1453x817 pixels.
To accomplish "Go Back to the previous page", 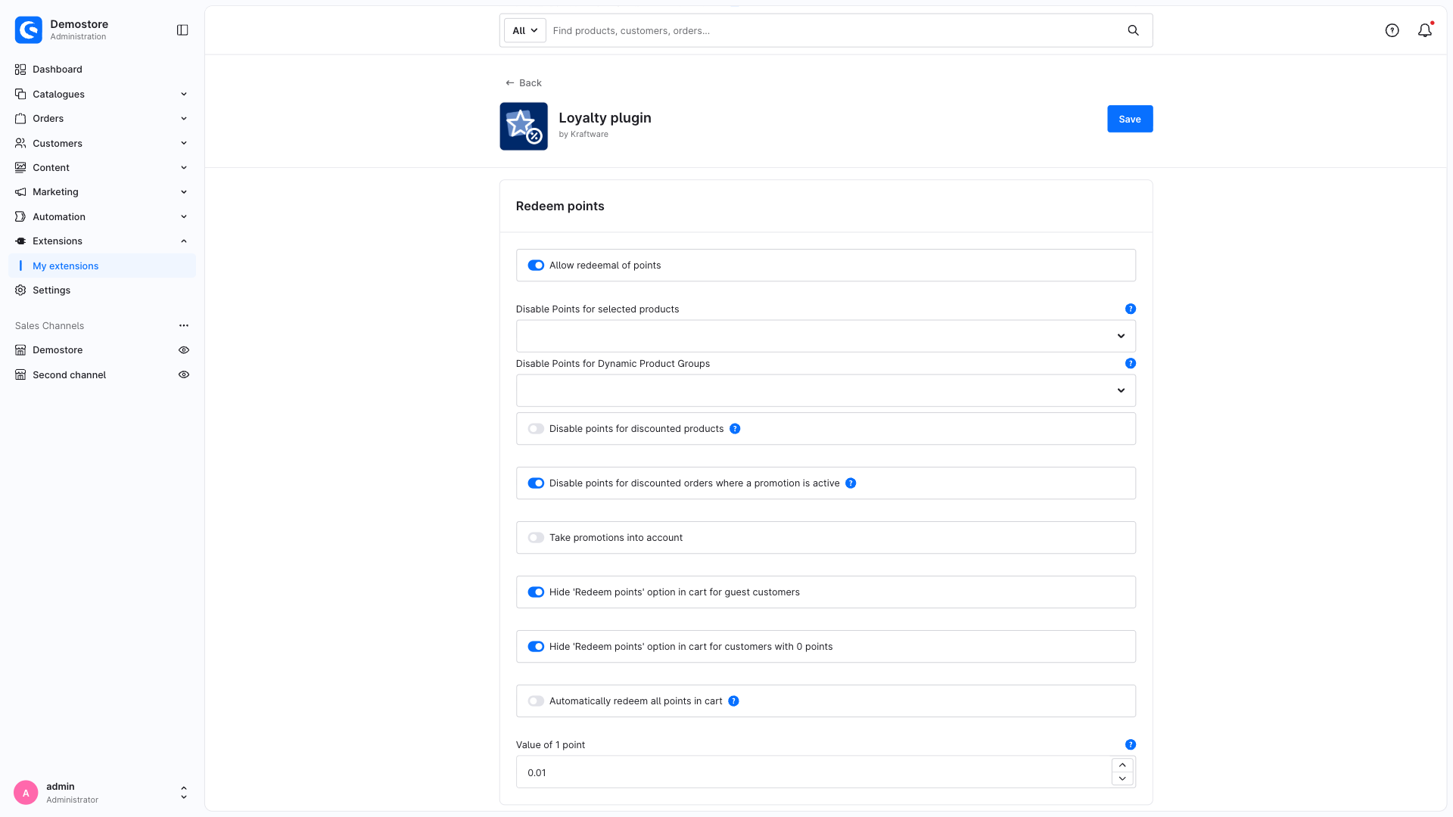I will click(524, 82).
